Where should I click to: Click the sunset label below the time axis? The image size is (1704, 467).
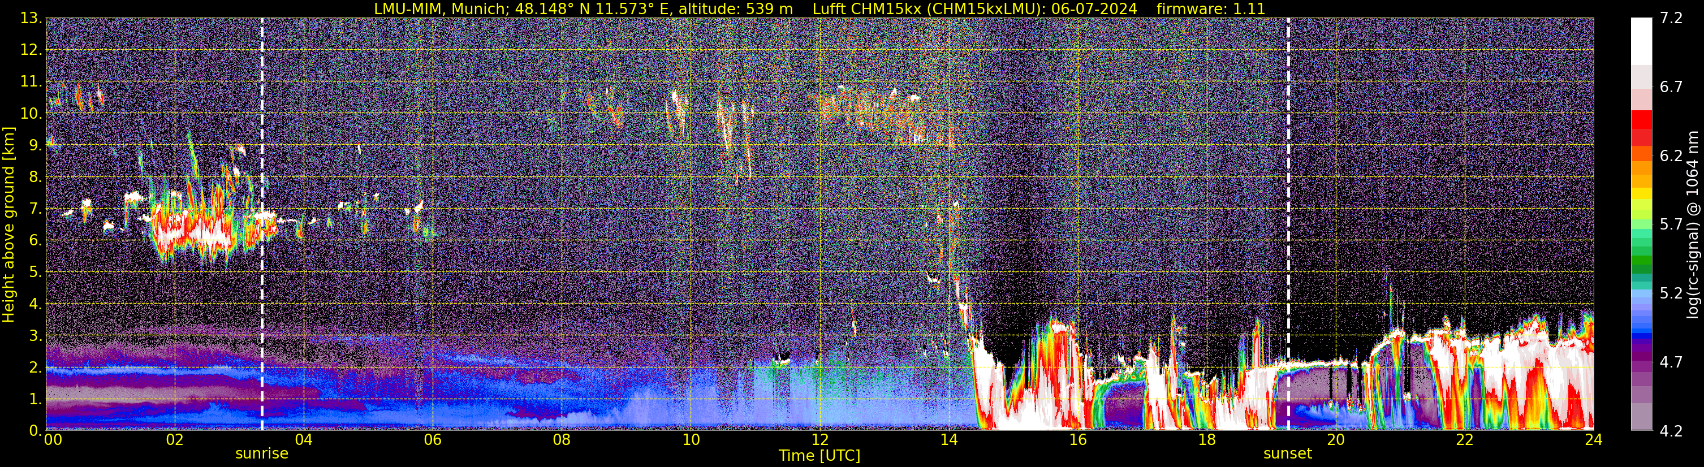(1287, 454)
